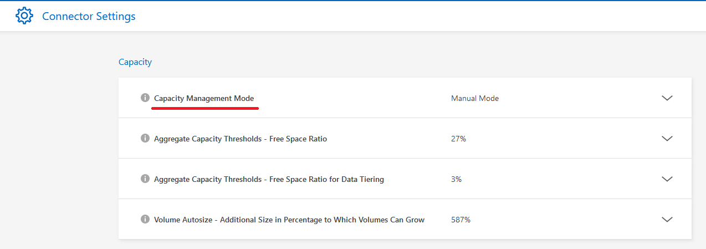Expand the Capacity Management Mode chevron
Image resolution: width=706 pixels, height=249 pixels.
(x=667, y=98)
